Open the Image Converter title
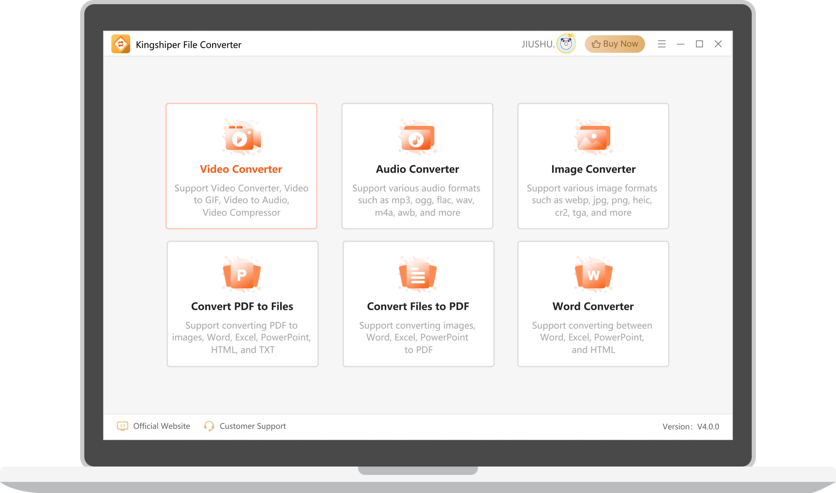This screenshot has height=493, width=836. 594,169
